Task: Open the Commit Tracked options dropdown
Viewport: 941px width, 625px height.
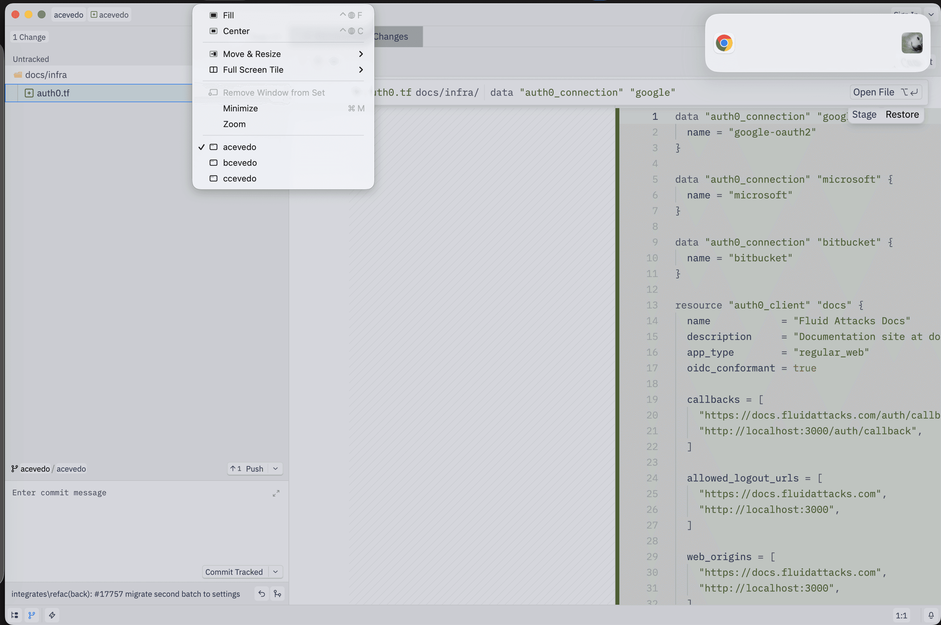Action: (x=275, y=572)
